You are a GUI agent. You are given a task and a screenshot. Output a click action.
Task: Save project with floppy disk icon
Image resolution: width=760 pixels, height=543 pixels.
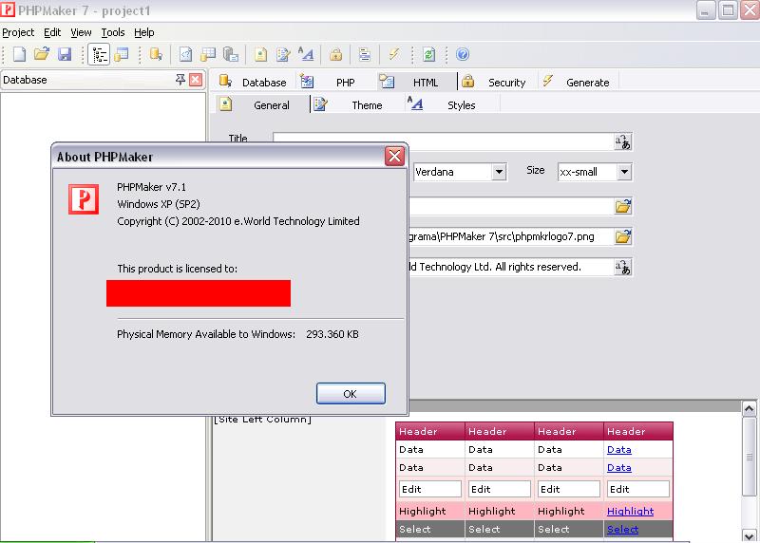pyautogui.click(x=65, y=54)
